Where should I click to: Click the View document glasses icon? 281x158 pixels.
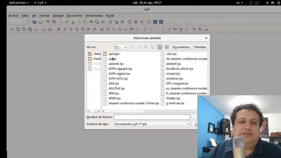(12, 29)
